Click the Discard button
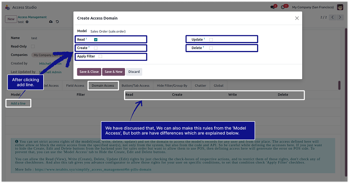The height and width of the screenshot is (183, 349). [134, 72]
